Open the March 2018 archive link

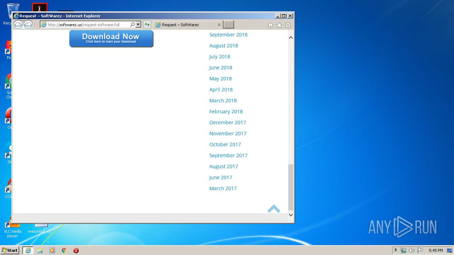pos(223,101)
